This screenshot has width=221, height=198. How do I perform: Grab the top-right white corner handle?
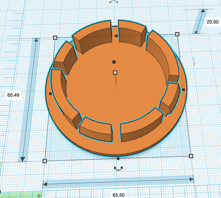tap(177, 34)
